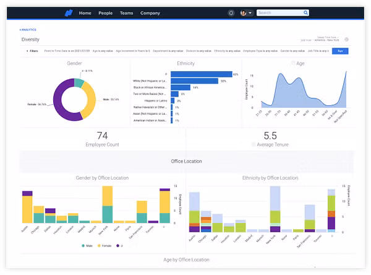Click the info icon beside Age title
371x275 pixels.
pos(293,63)
